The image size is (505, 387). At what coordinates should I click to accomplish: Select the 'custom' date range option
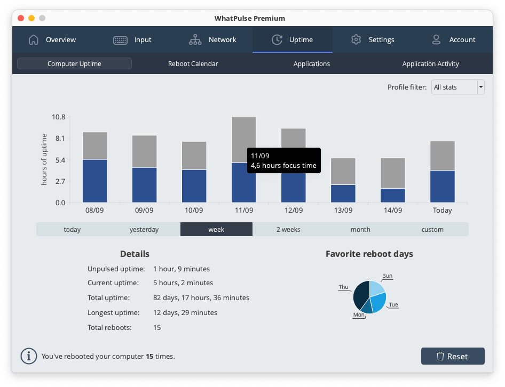click(432, 230)
